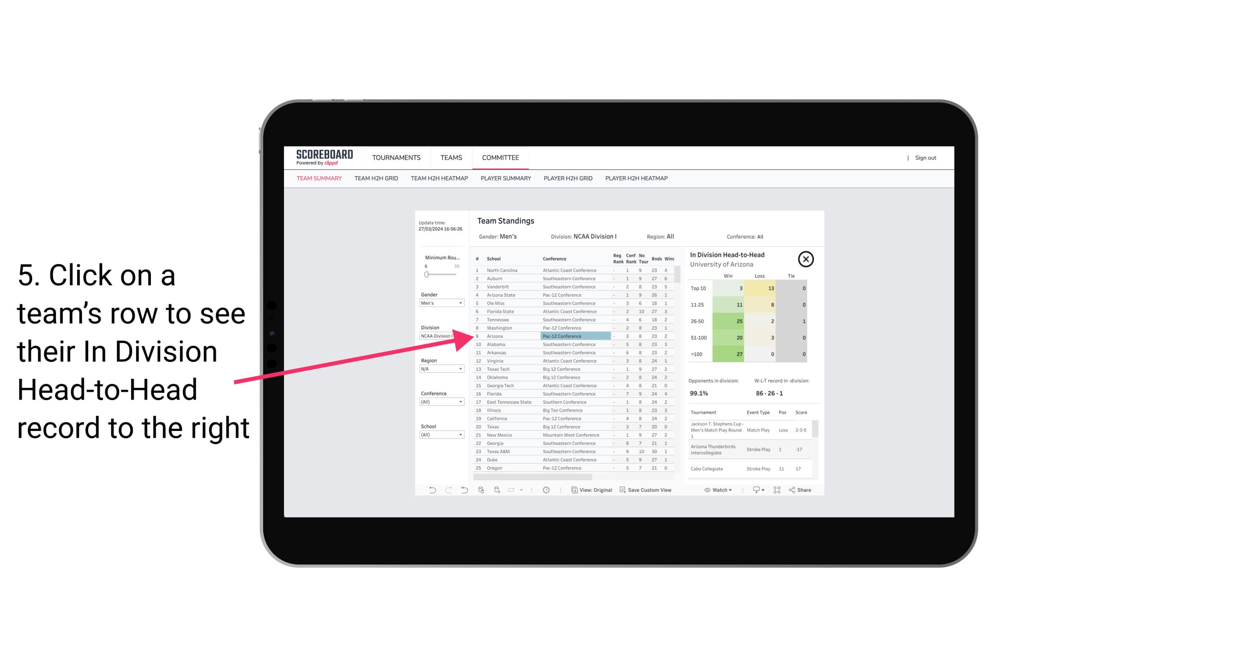The width and height of the screenshot is (1234, 663).
Task: Click the download/export icon in toolbar
Action: (x=756, y=490)
